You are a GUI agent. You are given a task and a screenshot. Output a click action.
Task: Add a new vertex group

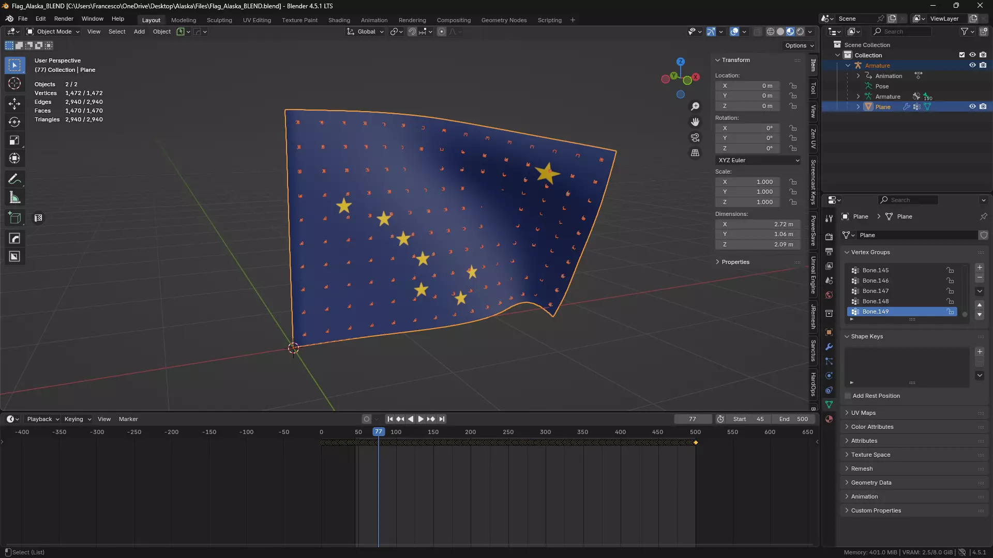[x=980, y=268]
